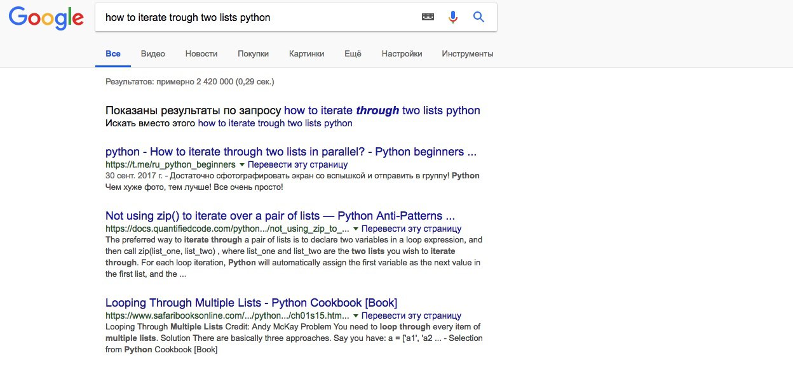Click snippet mentioning 'Credit: Andy McKay'

point(294,338)
